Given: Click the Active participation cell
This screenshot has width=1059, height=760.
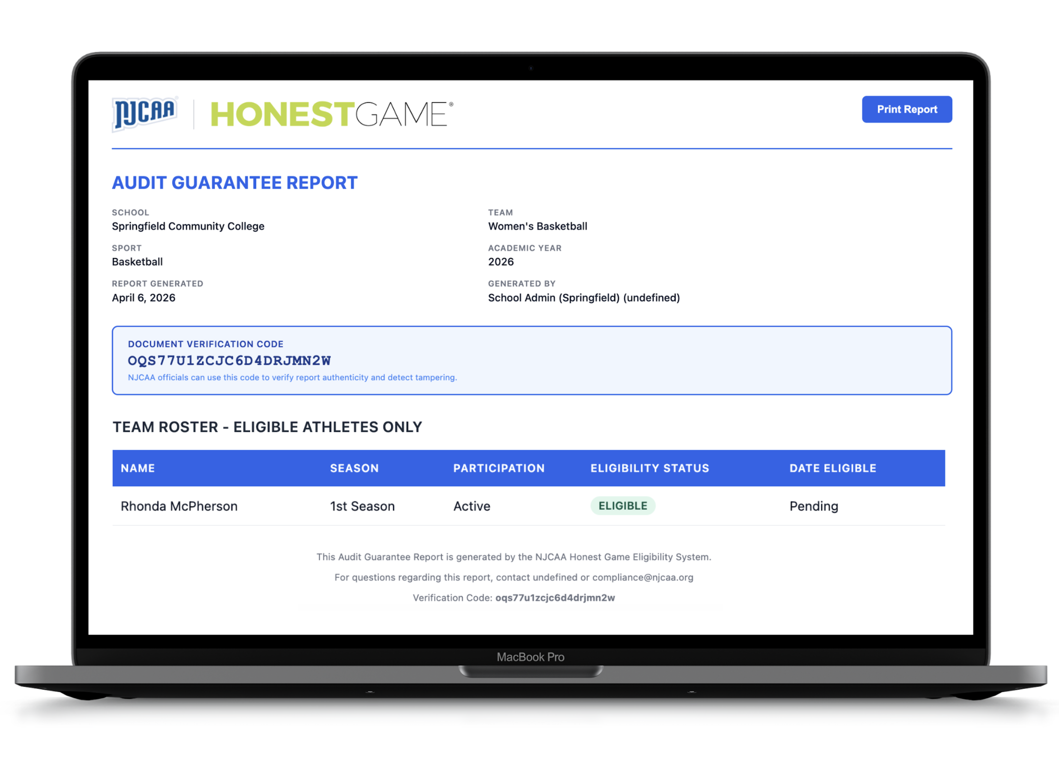Looking at the screenshot, I should [471, 506].
